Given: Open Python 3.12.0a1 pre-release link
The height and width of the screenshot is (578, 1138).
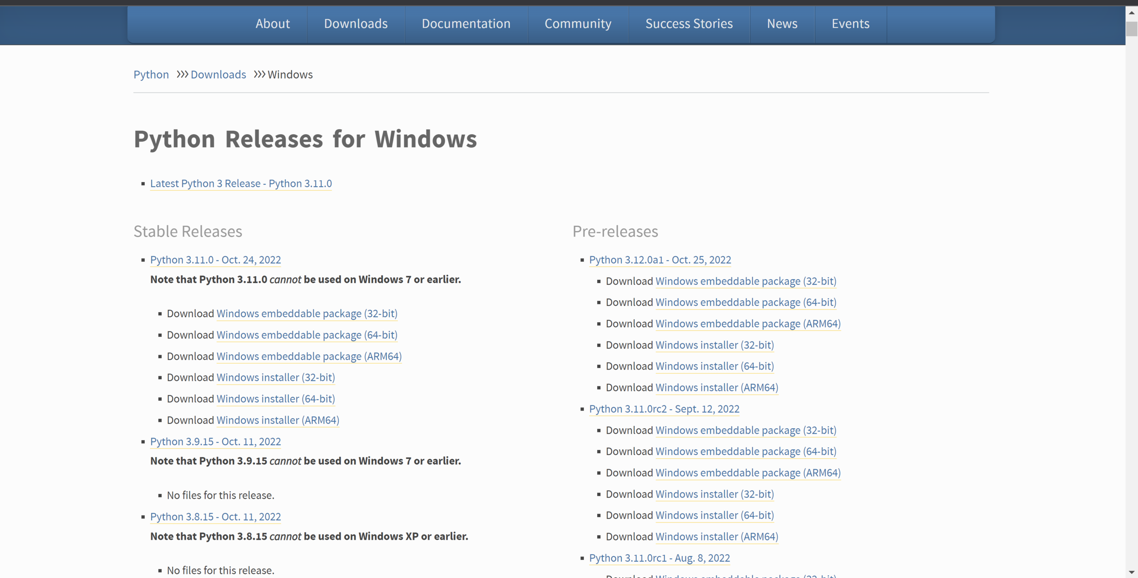Looking at the screenshot, I should tap(660, 260).
